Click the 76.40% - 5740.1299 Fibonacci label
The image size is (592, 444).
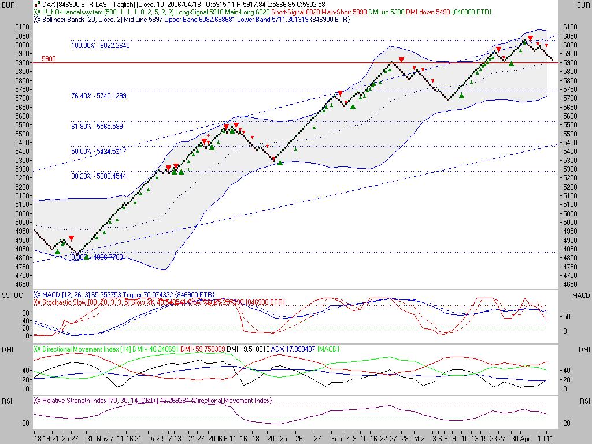point(99,96)
